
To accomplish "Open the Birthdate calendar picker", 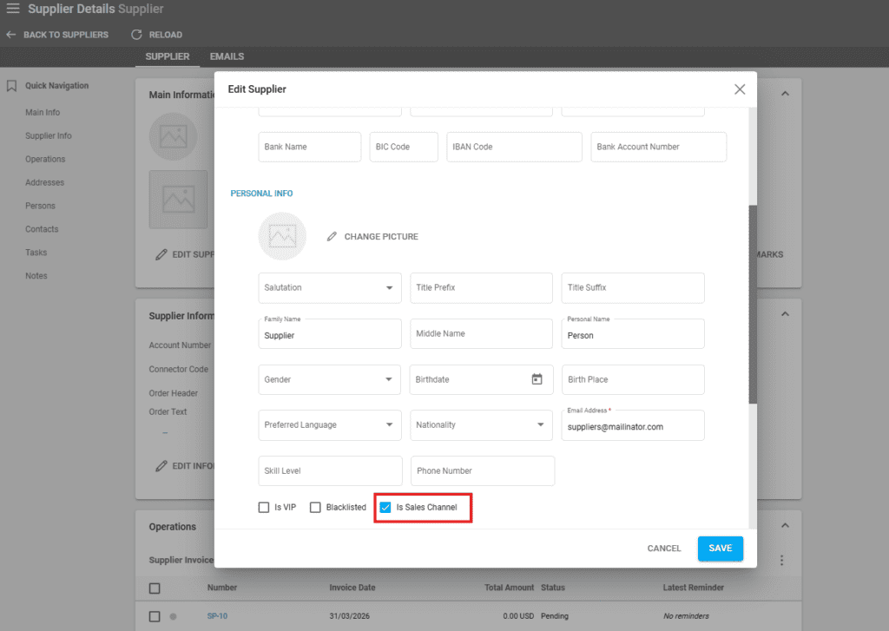I will (537, 379).
